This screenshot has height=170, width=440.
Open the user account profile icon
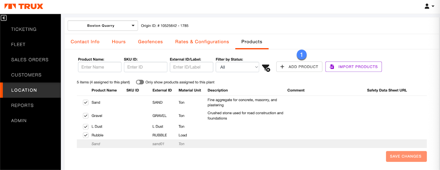(x=427, y=6)
